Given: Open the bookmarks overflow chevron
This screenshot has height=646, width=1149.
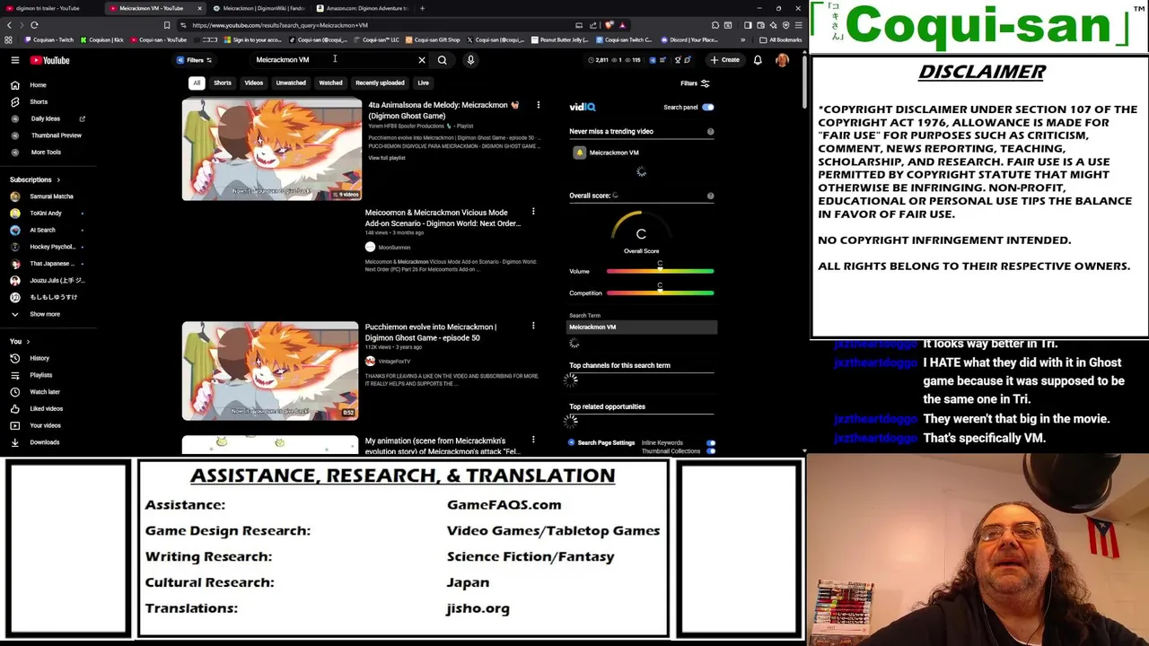Looking at the screenshot, I should pyautogui.click(x=742, y=39).
